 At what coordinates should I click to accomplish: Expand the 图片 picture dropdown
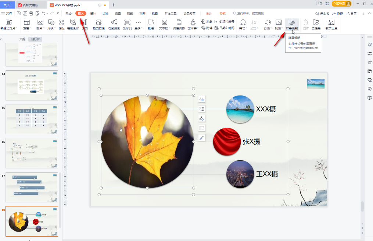[x=40, y=28]
